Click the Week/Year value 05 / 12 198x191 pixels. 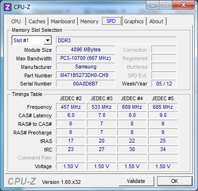point(164,84)
